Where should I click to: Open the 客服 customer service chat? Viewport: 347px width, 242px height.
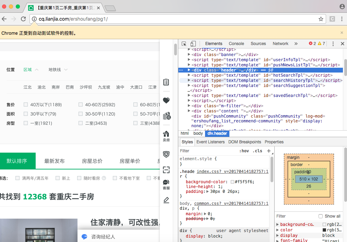166,185
